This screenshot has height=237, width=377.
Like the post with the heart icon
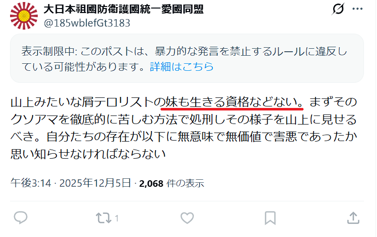tap(187, 218)
